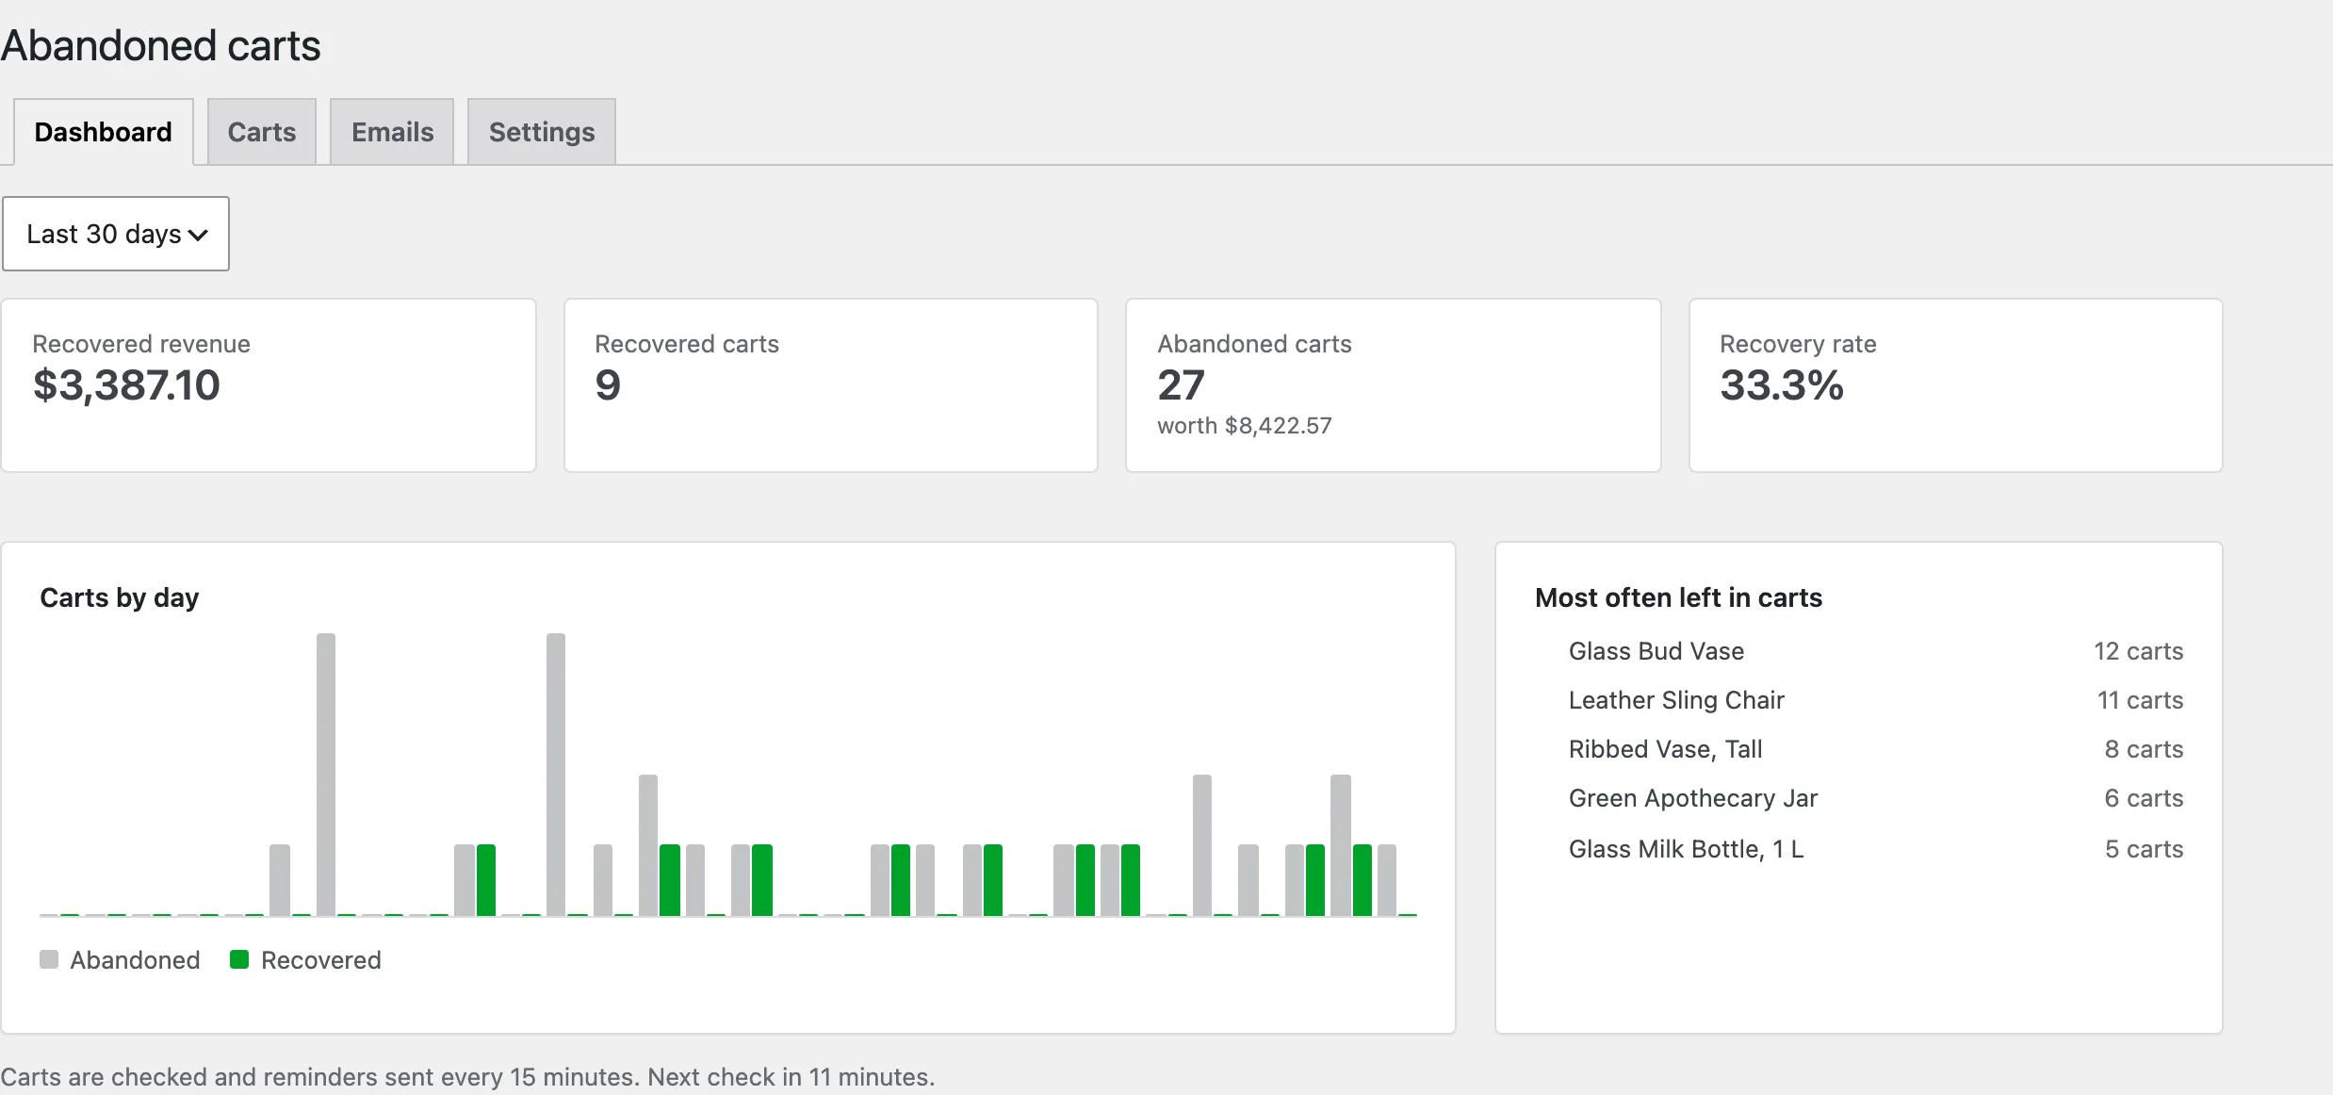The width and height of the screenshot is (2333, 1095).
Task: Click the 8 carts count
Action: pyautogui.click(x=2144, y=749)
